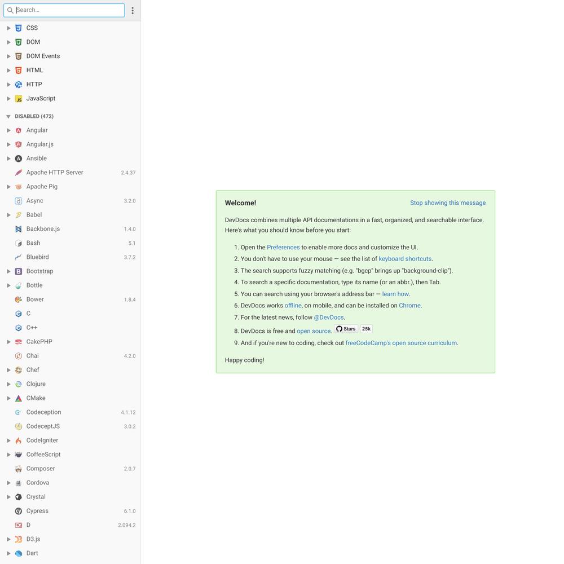The width and height of the screenshot is (564, 564).
Task: Expand the Cordova arrow
Action: [x=8, y=483]
